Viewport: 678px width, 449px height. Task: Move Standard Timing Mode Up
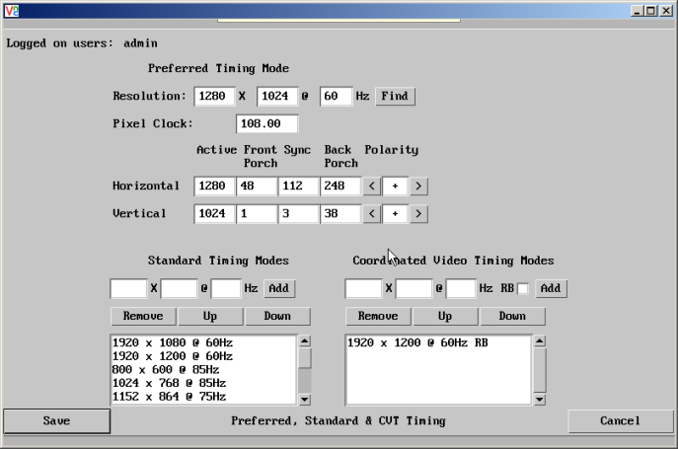[210, 316]
